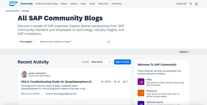Open the Community menu item

coord(26,4)
